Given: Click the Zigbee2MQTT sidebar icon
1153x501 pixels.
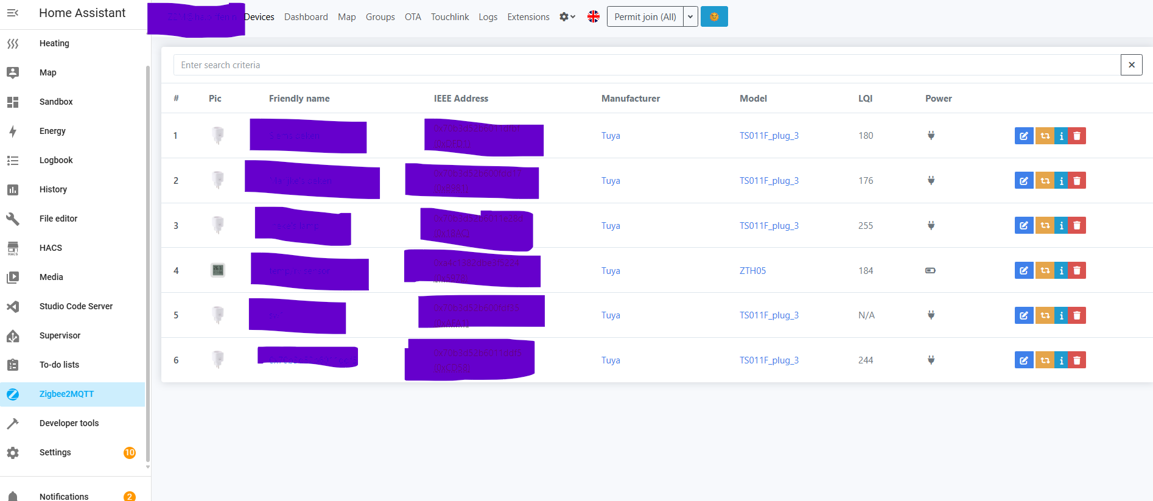Looking at the screenshot, I should pyautogui.click(x=13, y=394).
